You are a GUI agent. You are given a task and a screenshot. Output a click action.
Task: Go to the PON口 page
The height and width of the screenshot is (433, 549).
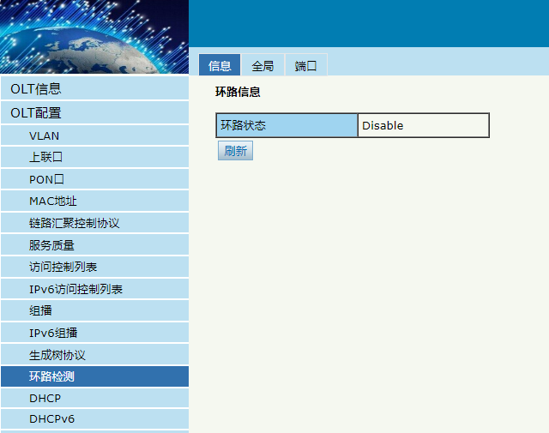[x=95, y=179]
